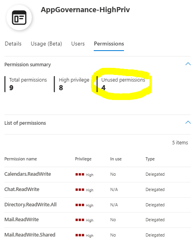Image resolution: width=193 pixels, height=242 pixels.
Task: Click the High privilege label
Action: (74, 80)
